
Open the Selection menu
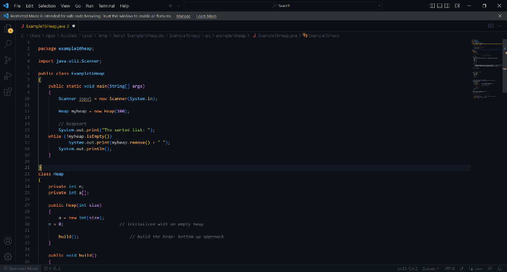point(47,6)
